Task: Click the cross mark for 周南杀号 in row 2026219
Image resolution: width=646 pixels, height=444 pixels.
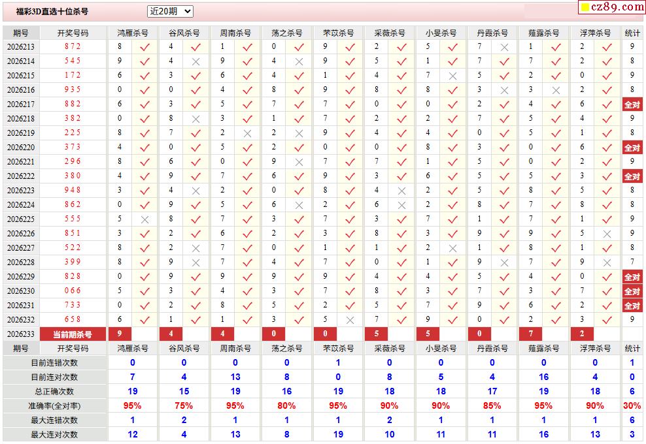Action: pos(247,133)
